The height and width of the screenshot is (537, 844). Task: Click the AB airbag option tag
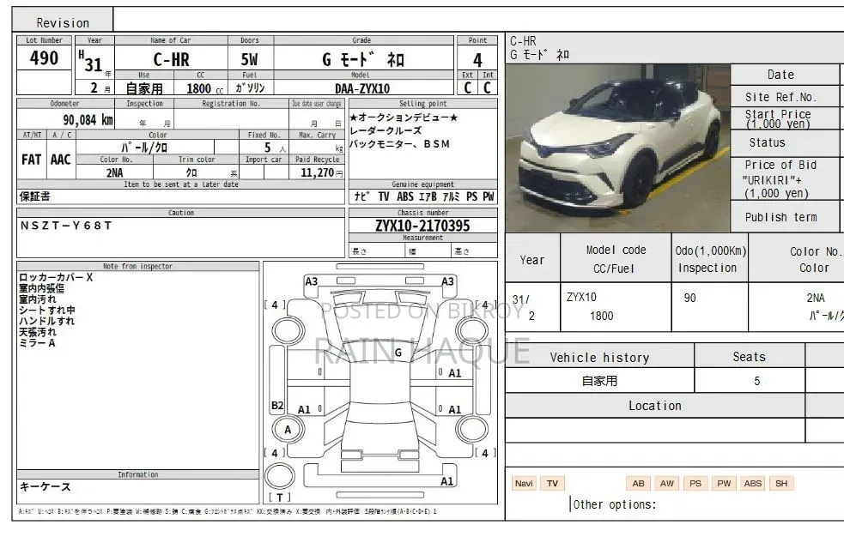click(x=639, y=483)
